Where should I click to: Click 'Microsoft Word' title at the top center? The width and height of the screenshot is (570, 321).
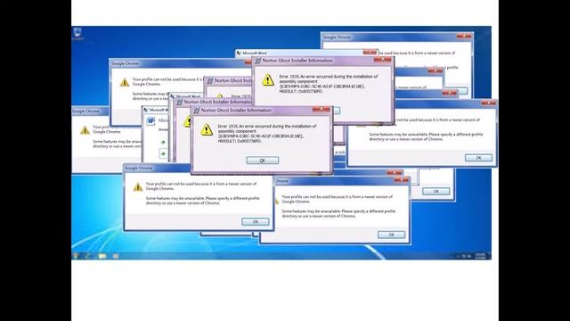point(254,53)
